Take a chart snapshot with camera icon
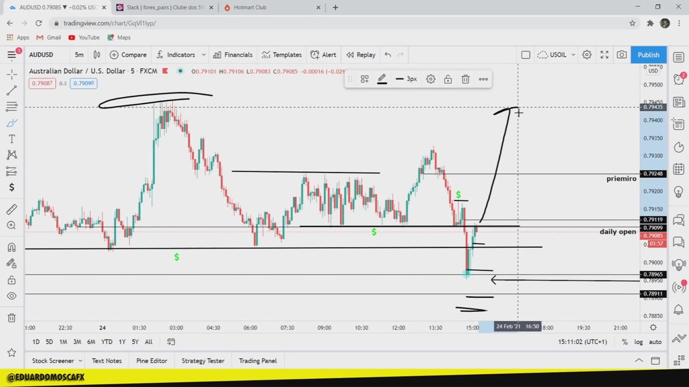The width and height of the screenshot is (689, 387). 622,55
